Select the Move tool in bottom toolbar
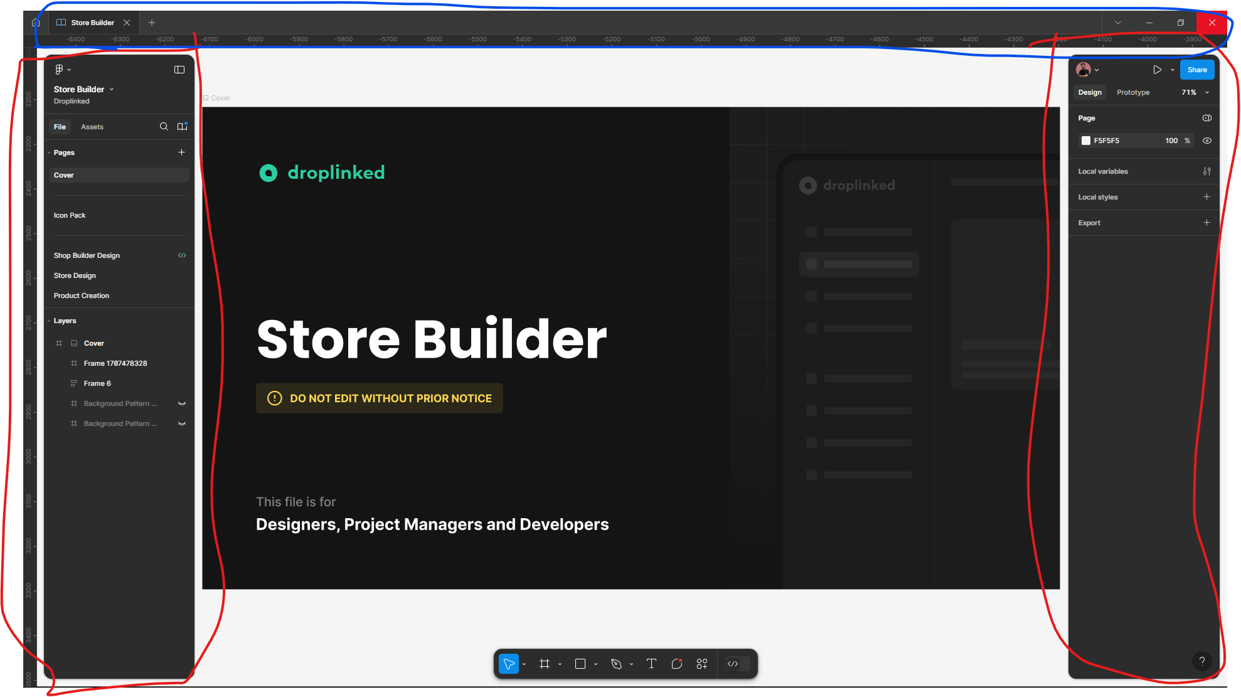 (509, 664)
